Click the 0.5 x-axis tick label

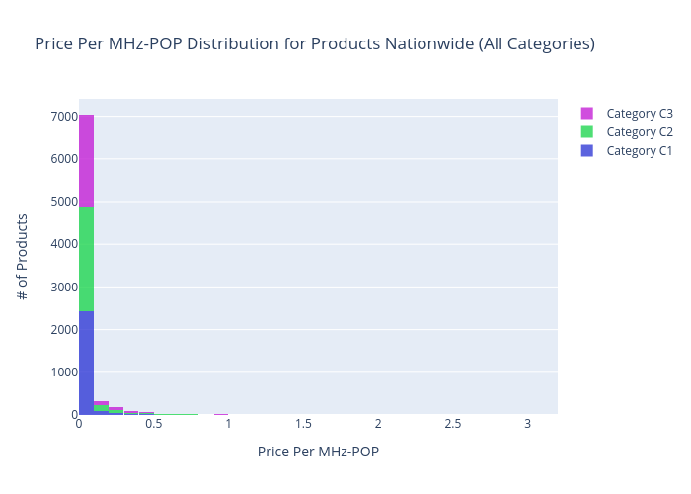tap(153, 424)
